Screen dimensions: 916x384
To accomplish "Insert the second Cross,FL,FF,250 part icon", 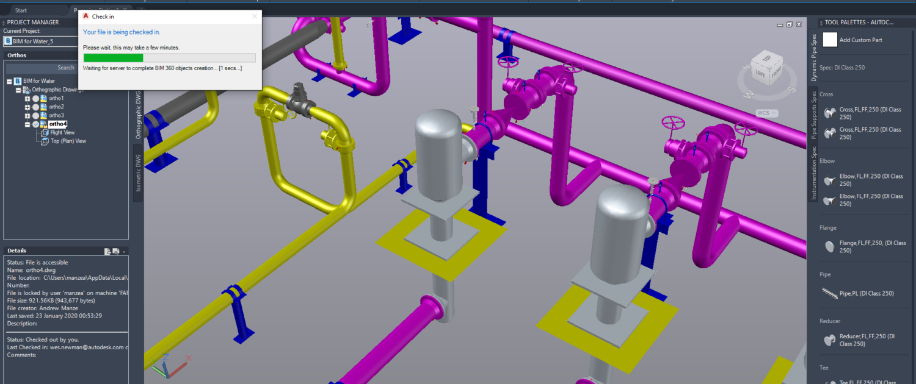I will pyautogui.click(x=830, y=133).
